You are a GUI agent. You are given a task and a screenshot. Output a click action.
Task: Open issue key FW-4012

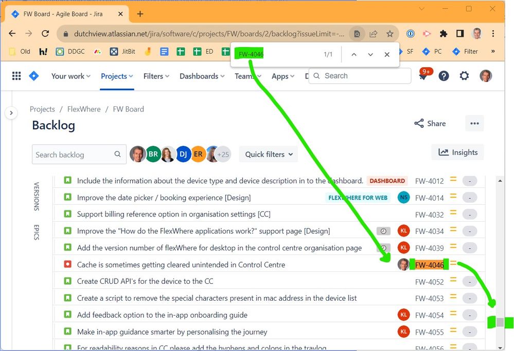point(429,181)
